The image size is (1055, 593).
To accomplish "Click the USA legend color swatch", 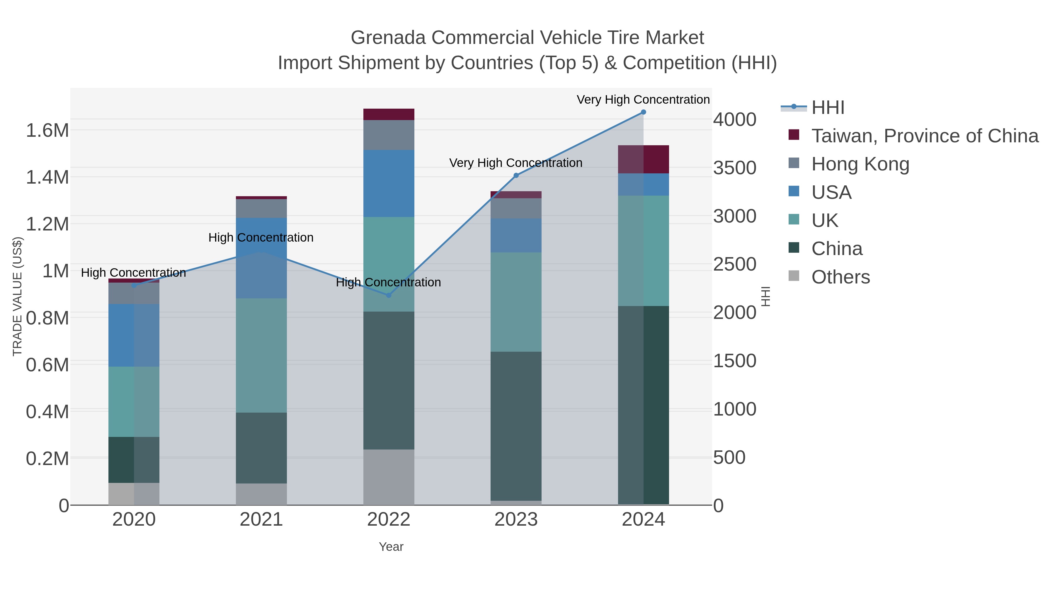I will point(794,191).
